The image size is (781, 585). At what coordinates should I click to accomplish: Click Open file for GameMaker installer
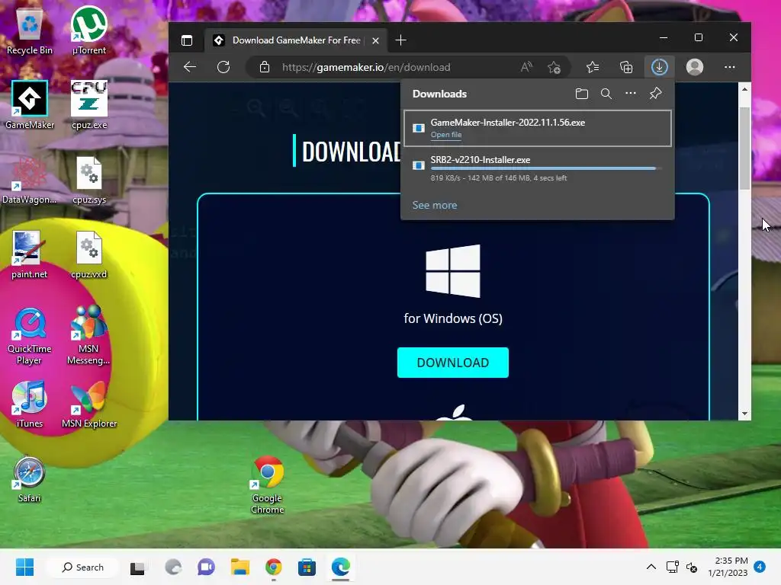click(445, 135)
